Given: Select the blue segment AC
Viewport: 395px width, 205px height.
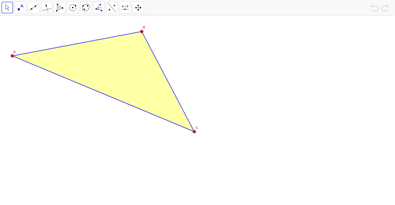Looking at the screenshot, I should 103,94.
